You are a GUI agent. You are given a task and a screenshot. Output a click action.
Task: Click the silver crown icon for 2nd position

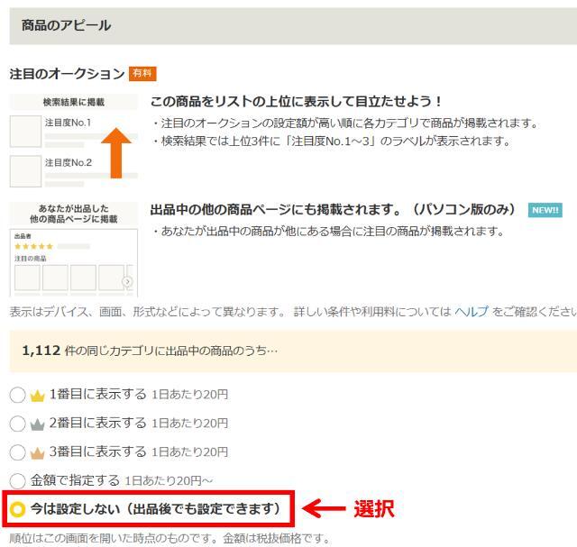coord(38,424)
